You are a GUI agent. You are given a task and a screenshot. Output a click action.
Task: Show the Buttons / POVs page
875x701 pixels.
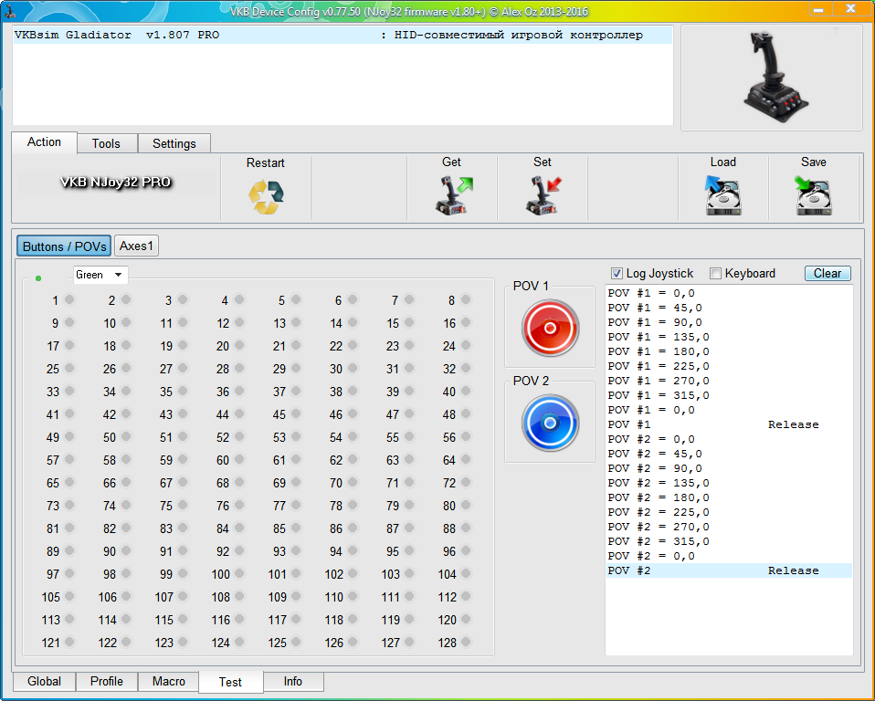(x=64, y=246)
